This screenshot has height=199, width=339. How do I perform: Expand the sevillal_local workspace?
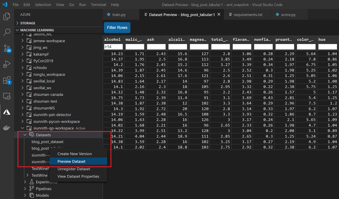coord(22,81)
